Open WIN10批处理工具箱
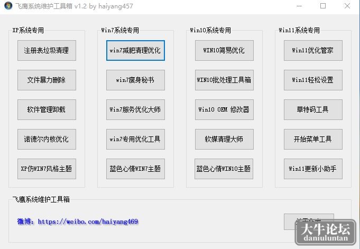 (x=224, y=80)
